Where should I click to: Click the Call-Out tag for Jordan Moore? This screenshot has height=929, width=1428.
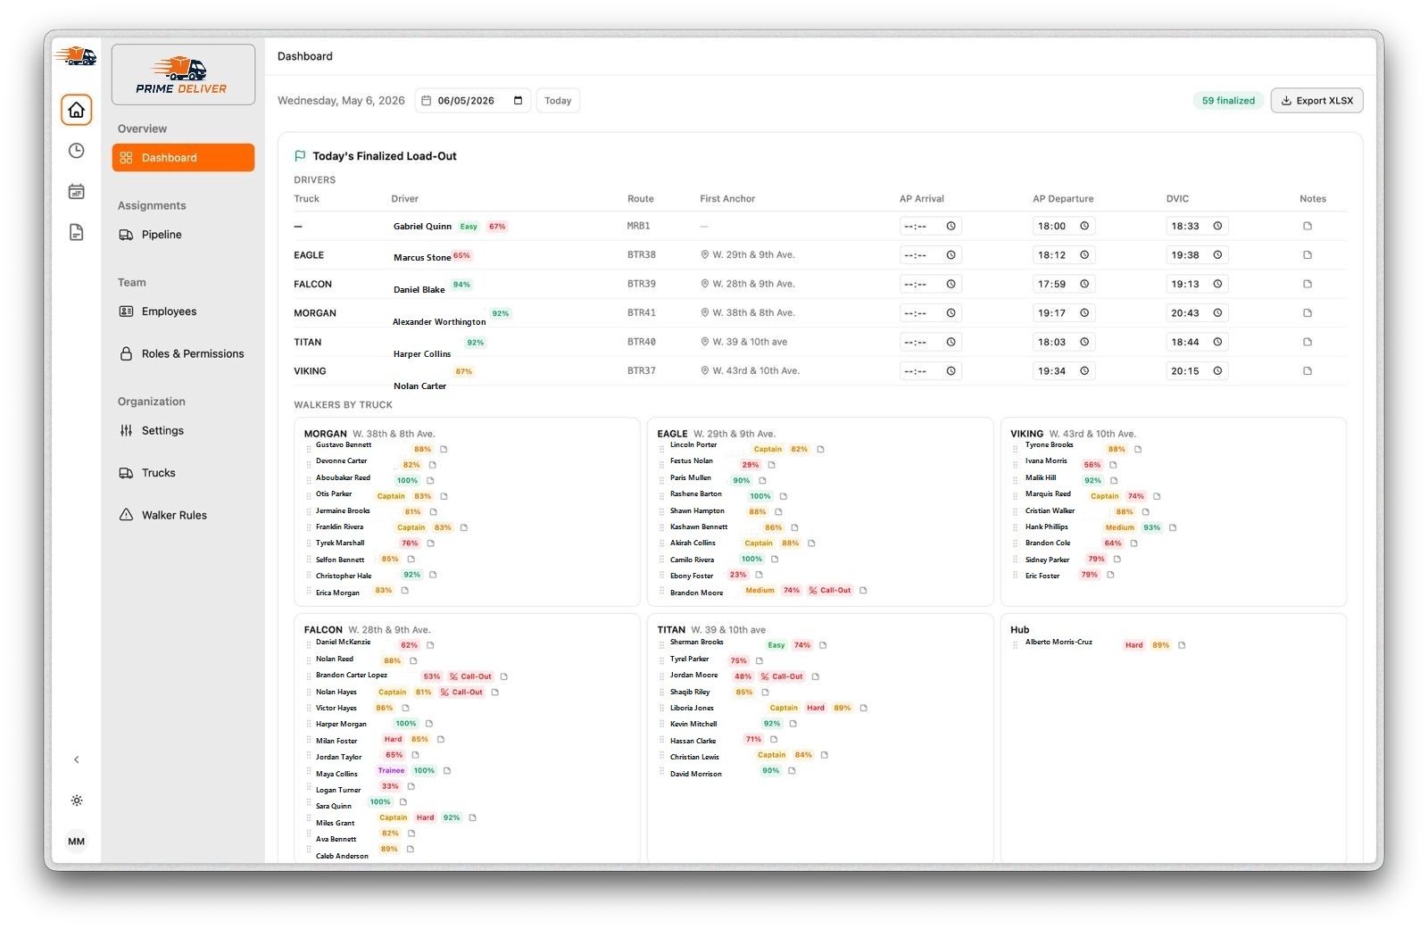click(782, 676)
